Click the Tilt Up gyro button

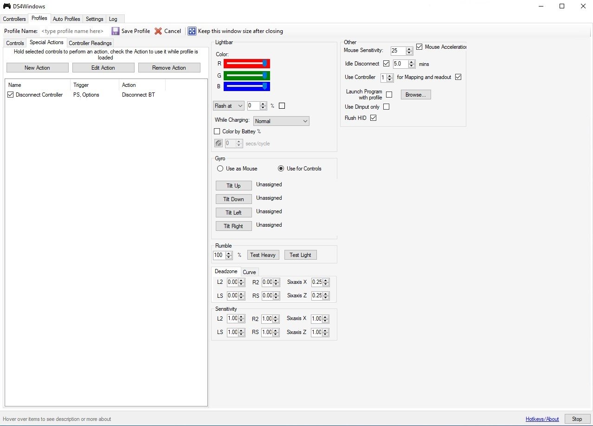point(233,186)
